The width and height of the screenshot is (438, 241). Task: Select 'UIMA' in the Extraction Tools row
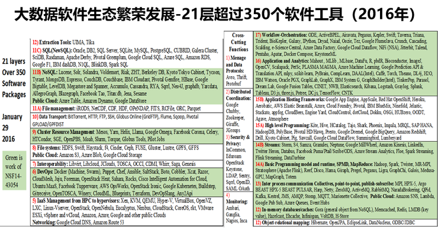[x=78, y=43]
